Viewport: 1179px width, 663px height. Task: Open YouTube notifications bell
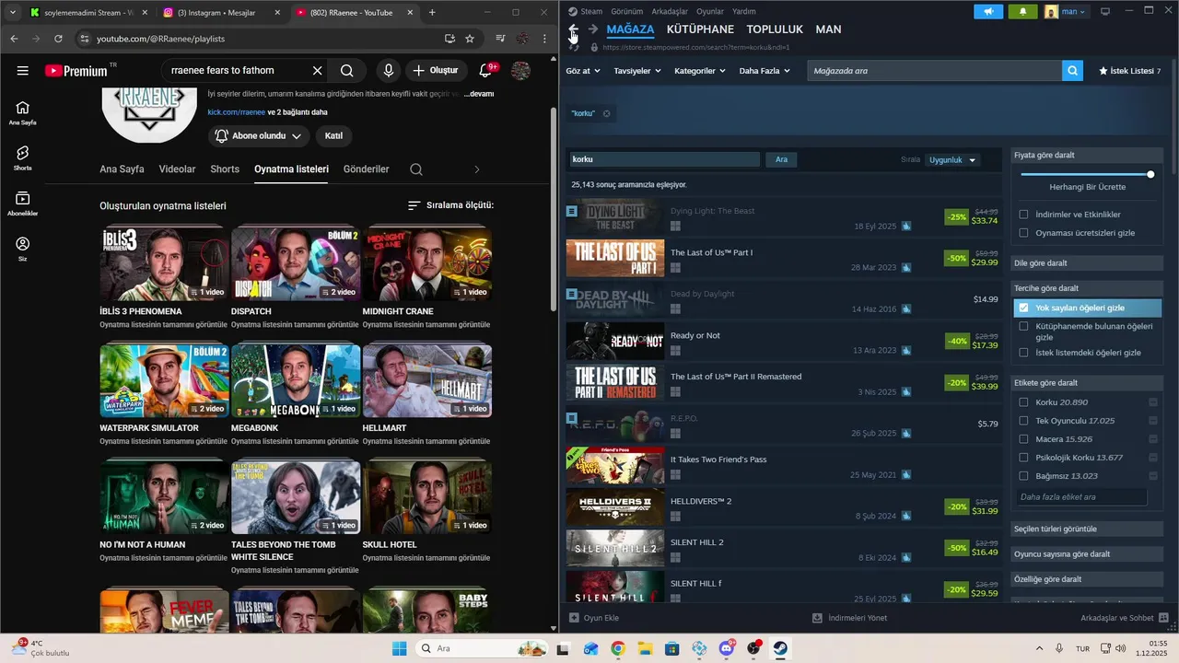(486, 71)
